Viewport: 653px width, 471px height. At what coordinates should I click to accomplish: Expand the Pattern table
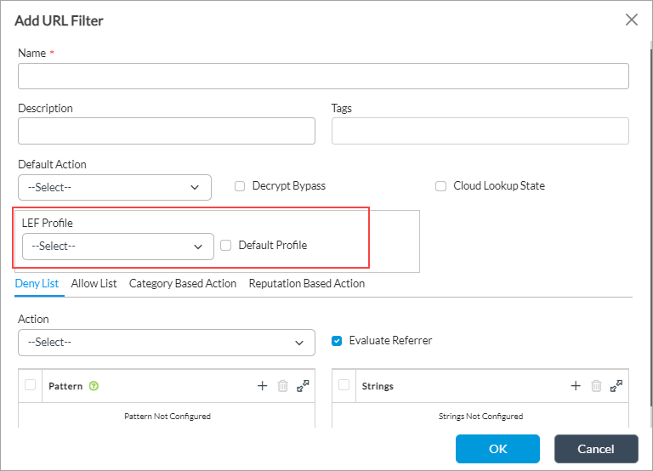[x=303, y=386]
